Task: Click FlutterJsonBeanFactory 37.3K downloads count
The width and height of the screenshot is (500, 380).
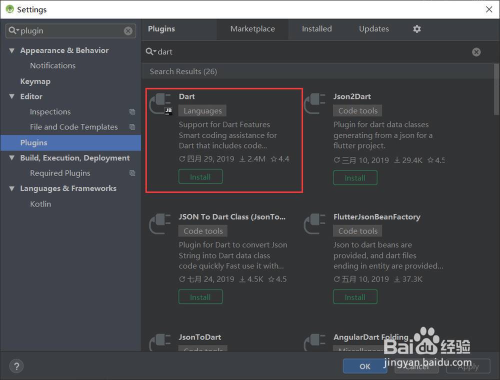Action: pos(408,279)
